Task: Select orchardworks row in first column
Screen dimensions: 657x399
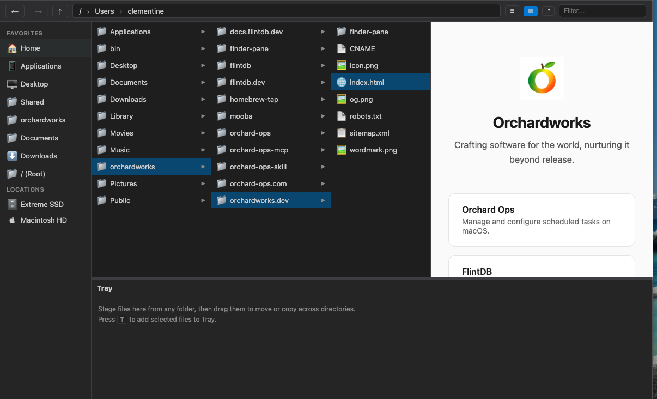Action: click(x=151, y=167)
